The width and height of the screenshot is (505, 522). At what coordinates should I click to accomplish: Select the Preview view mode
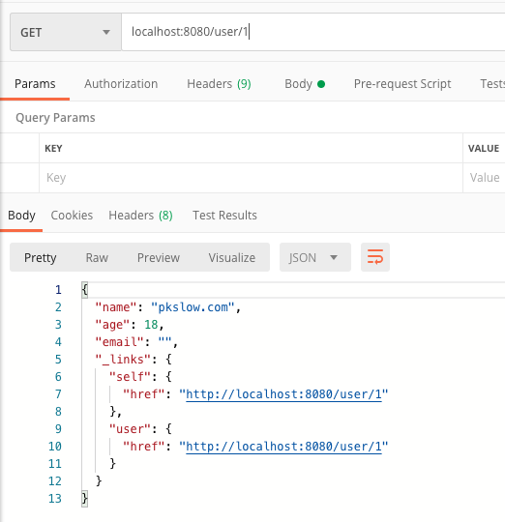tap(159, 257)
